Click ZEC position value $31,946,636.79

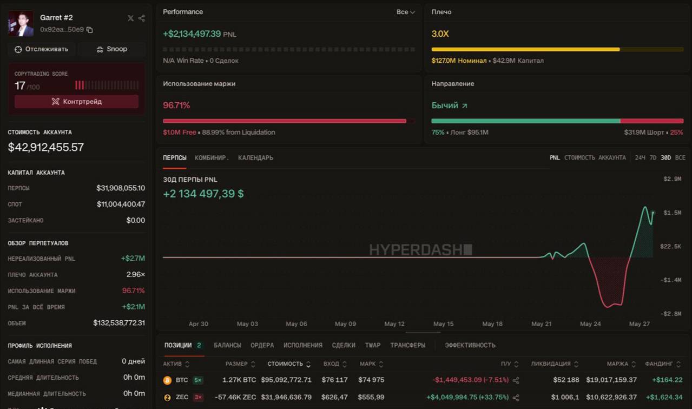(x=286, y=398)
